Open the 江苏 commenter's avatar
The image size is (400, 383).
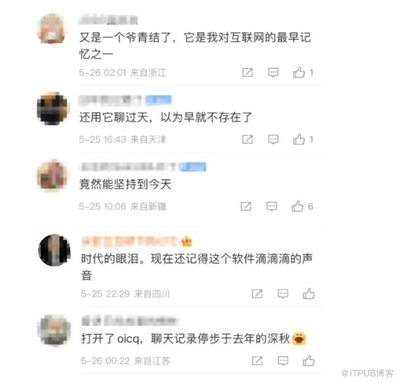click(x=54, y=330)
